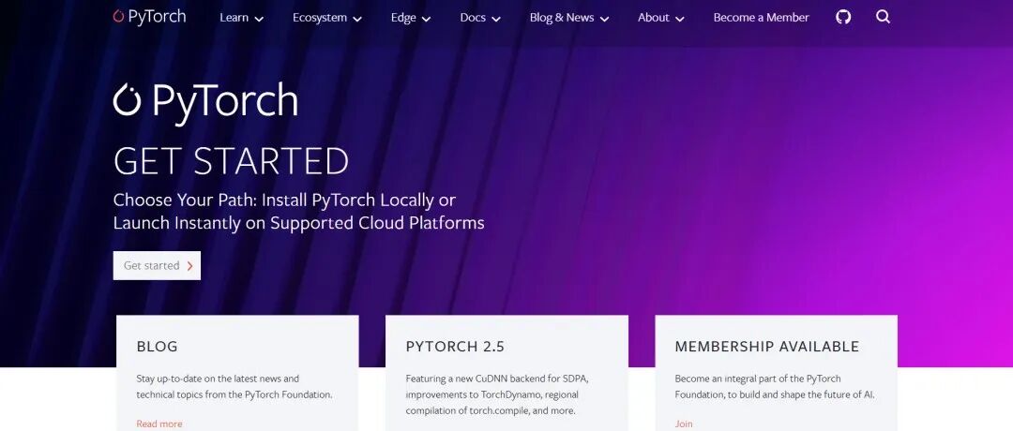
Task: Select the BLOG card heading
Action: pos(157,347)
